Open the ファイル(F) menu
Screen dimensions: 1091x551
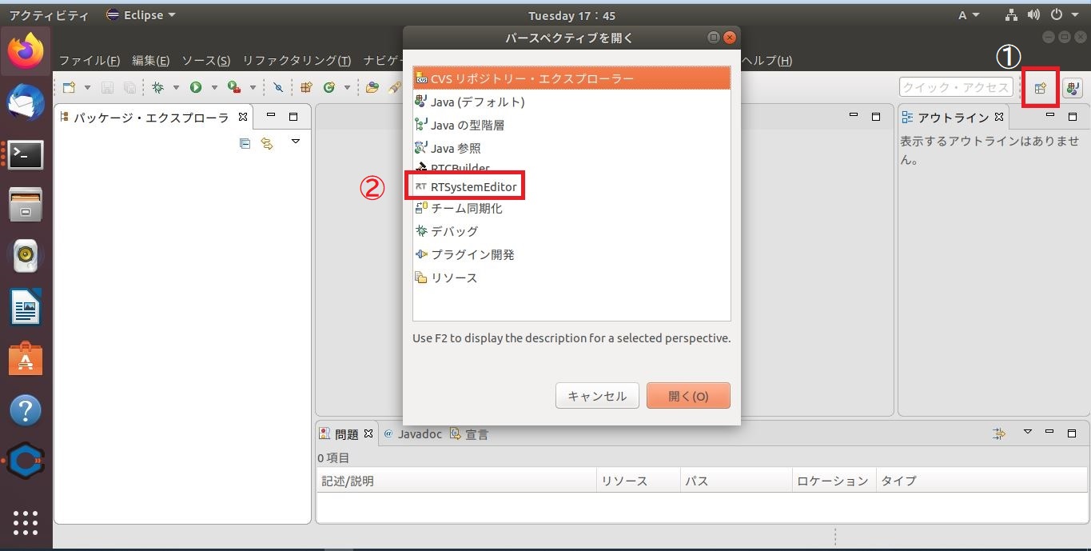(x=90, y=61)
